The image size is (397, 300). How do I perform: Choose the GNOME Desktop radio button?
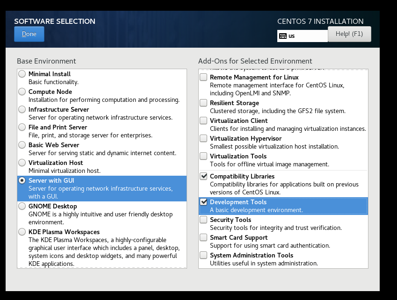[22, 206]
